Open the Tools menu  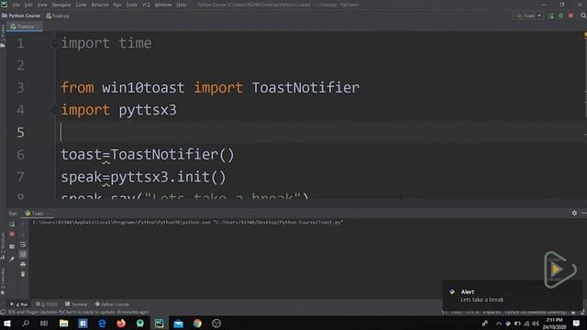[x=131, y=5]
